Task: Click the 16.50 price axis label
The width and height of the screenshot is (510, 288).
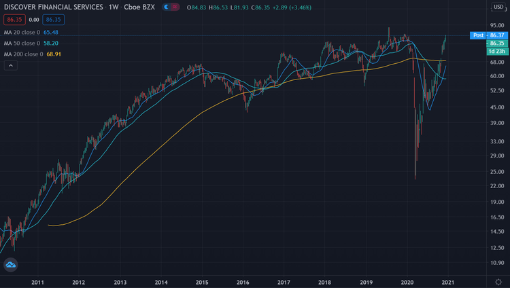Action: coord(497,217)
